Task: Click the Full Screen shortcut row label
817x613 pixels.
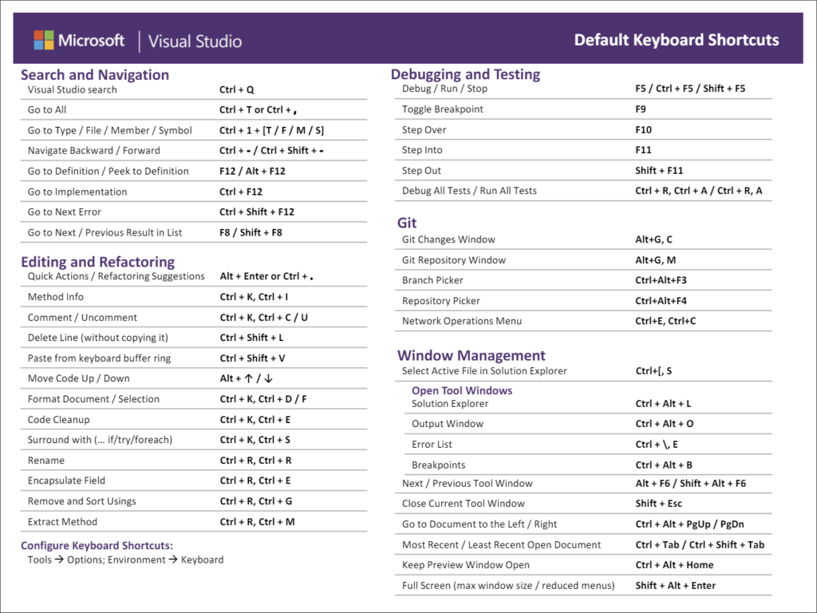Action: tap(507, 586)
